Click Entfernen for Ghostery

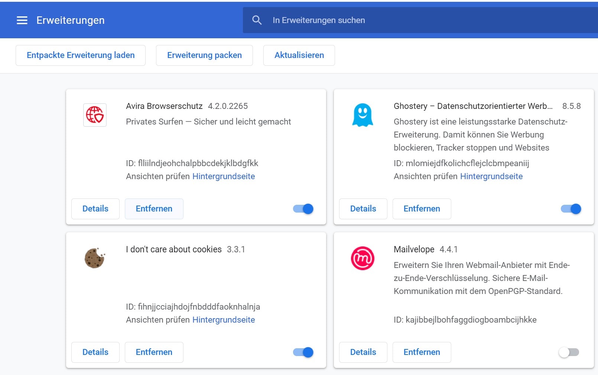(x=422, y=209)
